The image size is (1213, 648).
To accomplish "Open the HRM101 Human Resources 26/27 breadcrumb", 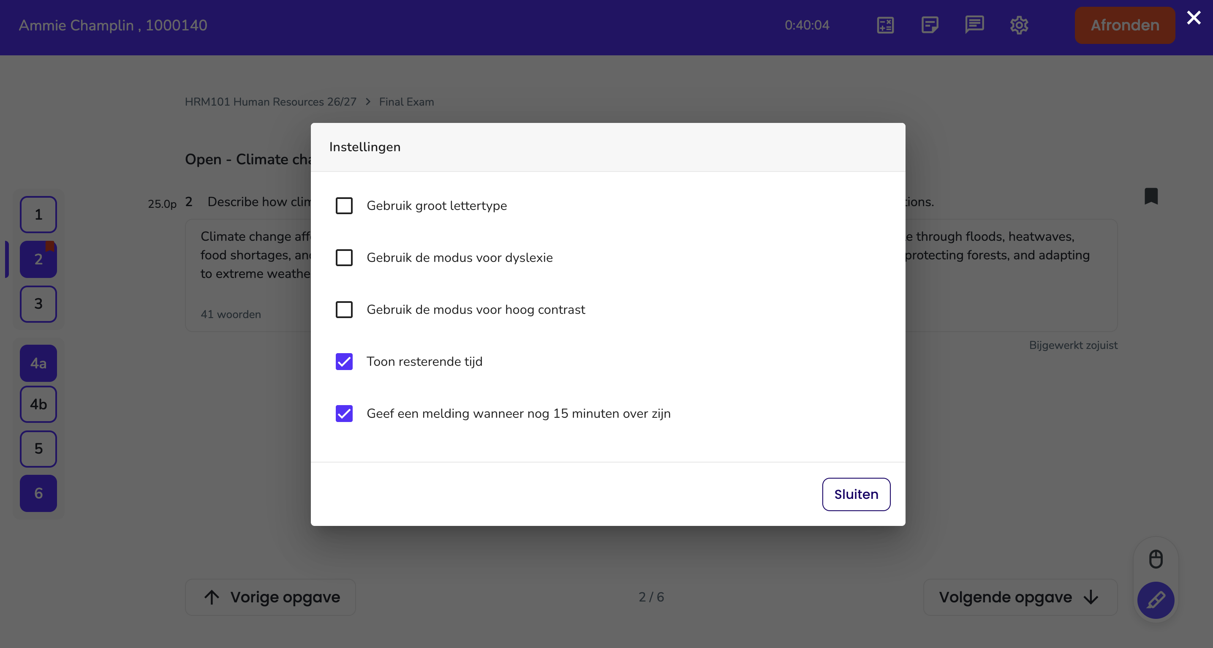I will click(x=270, y=102).
